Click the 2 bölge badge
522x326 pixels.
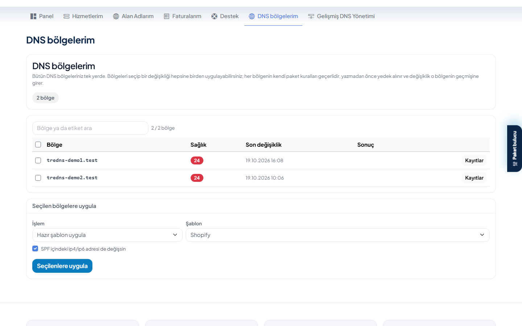[45, 98]
